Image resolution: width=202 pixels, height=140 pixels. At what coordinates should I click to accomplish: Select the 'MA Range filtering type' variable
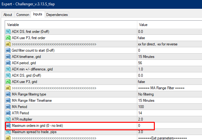pos(29,94)
